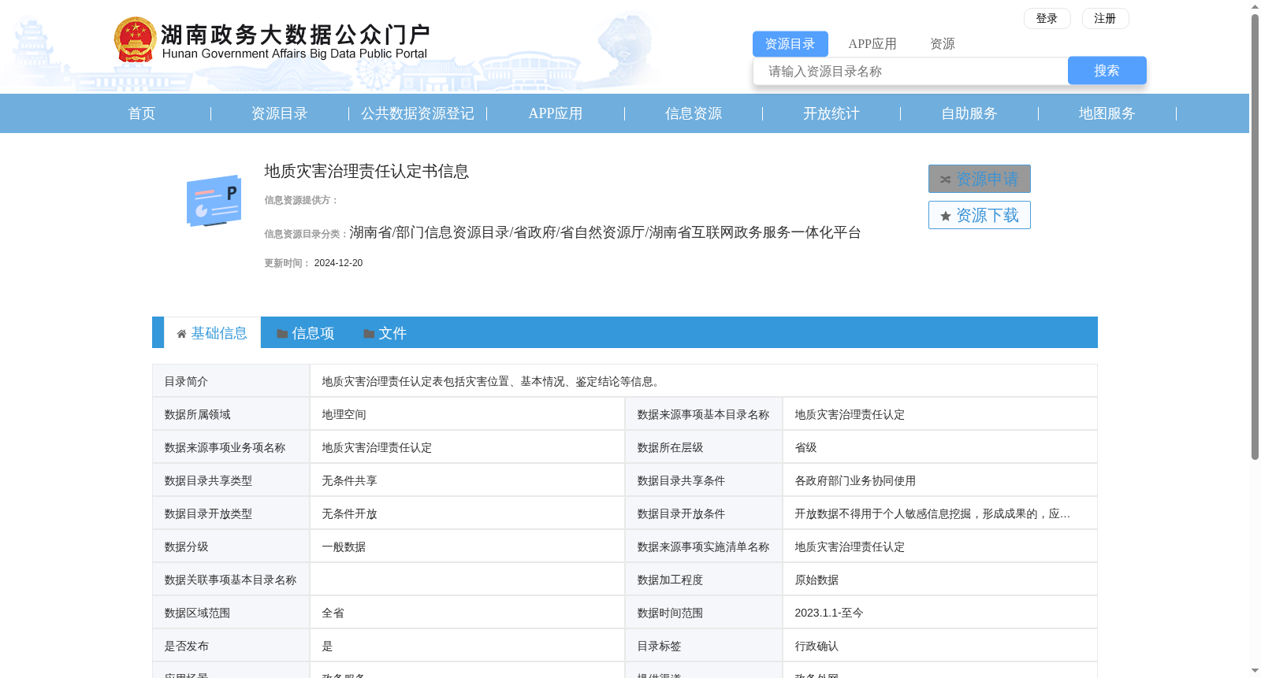Select the 资源 search tab
This screenshot has height=678, width=1261.
click(943, 44)
